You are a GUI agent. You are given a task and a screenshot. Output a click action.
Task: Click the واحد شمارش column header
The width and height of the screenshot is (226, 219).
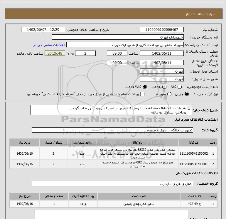click(x=82, y=143)
